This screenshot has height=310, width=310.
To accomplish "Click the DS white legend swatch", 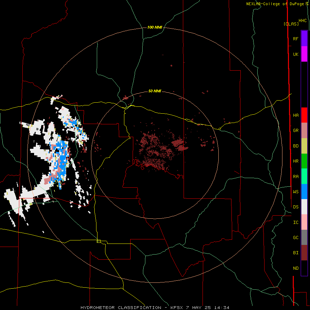I will click(x=304, y=207).
